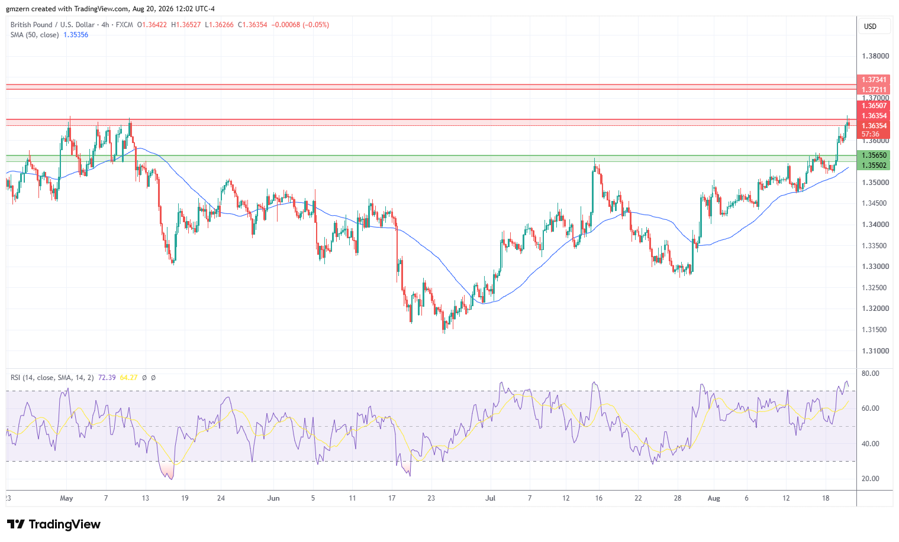The image size is (899, 542).
Task: Click the 1.35502 green price label
Action: coord(874,165)
